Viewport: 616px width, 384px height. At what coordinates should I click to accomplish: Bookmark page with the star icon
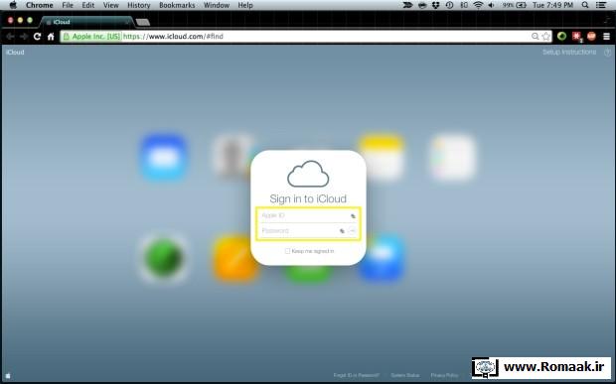[x=546, y=37]
